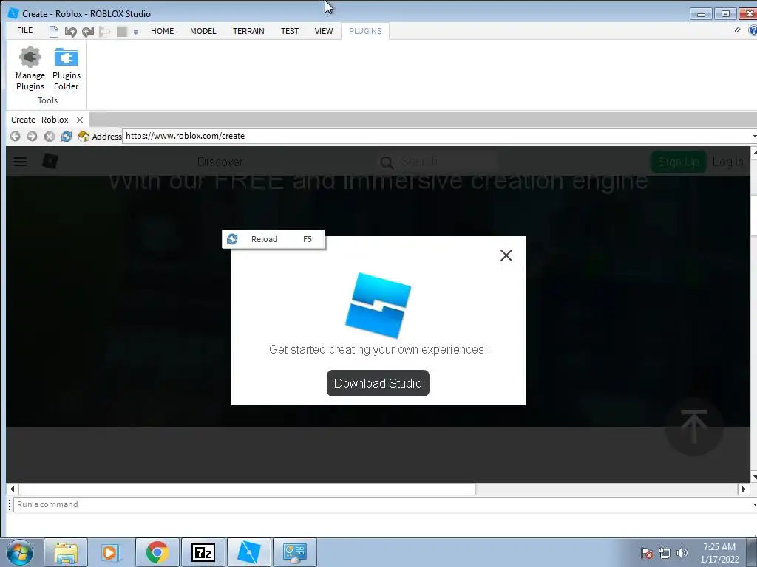Open 7-Zip from the taskbar
Screen dimensions: 757x567
click(203, 552)
